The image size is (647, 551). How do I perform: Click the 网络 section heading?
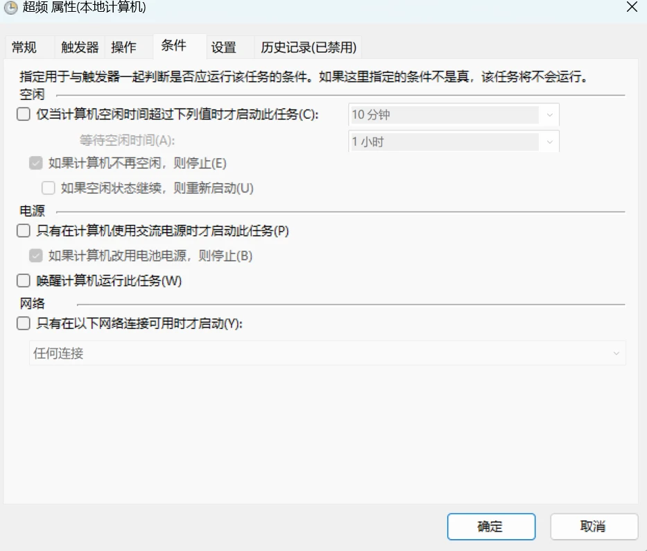(x=32, y=303)
